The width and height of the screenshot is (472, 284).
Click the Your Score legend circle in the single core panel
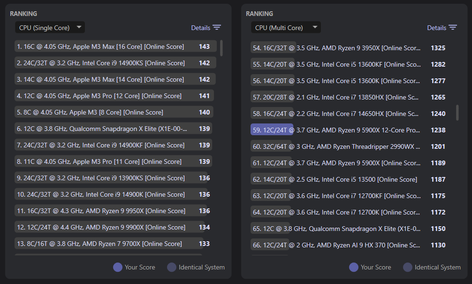point(118,267)
